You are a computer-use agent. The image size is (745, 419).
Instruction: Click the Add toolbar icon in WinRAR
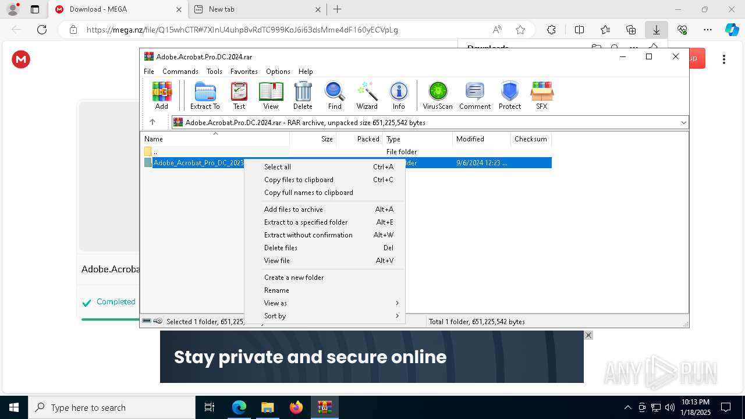tap(162, 95)
